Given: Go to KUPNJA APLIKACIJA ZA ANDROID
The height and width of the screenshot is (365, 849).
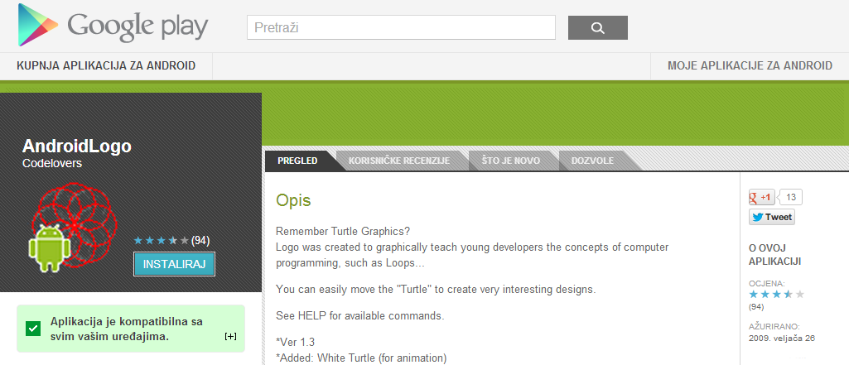Looking at the screenshot, I should 106,66.
